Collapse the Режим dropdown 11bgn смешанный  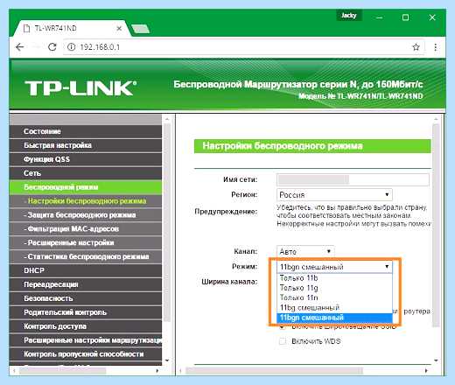click(334, 267)
